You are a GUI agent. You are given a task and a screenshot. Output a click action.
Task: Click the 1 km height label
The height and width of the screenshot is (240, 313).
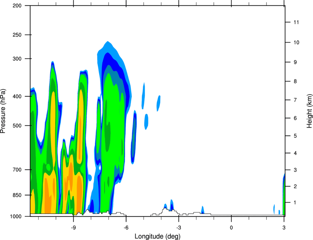coord(295,203)
